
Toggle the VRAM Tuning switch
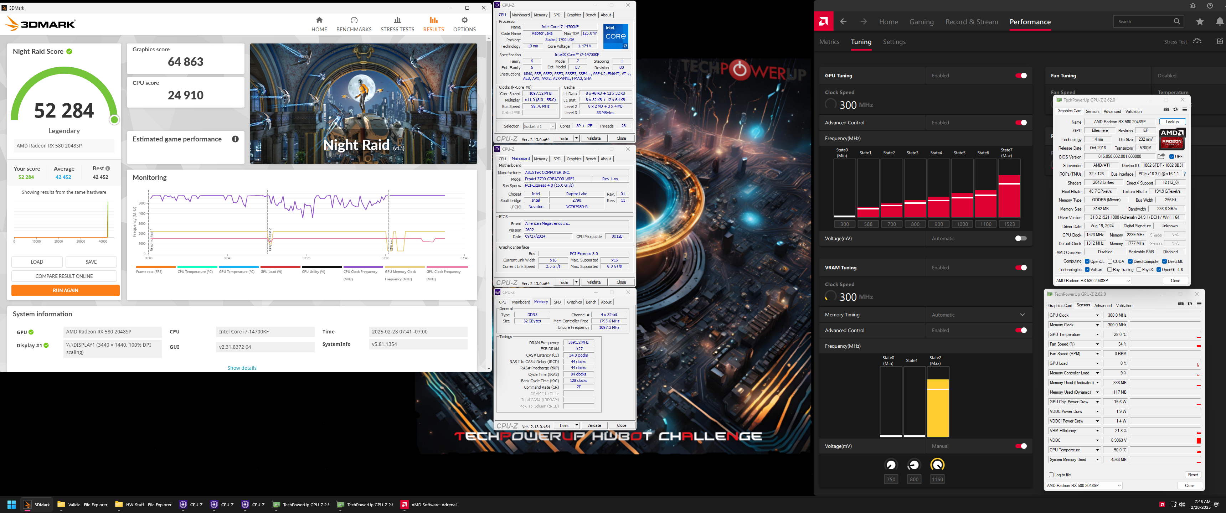(1021, 268)
